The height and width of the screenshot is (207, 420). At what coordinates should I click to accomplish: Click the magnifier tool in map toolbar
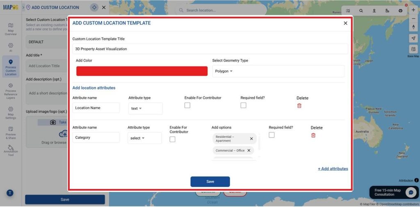[361, 11]
